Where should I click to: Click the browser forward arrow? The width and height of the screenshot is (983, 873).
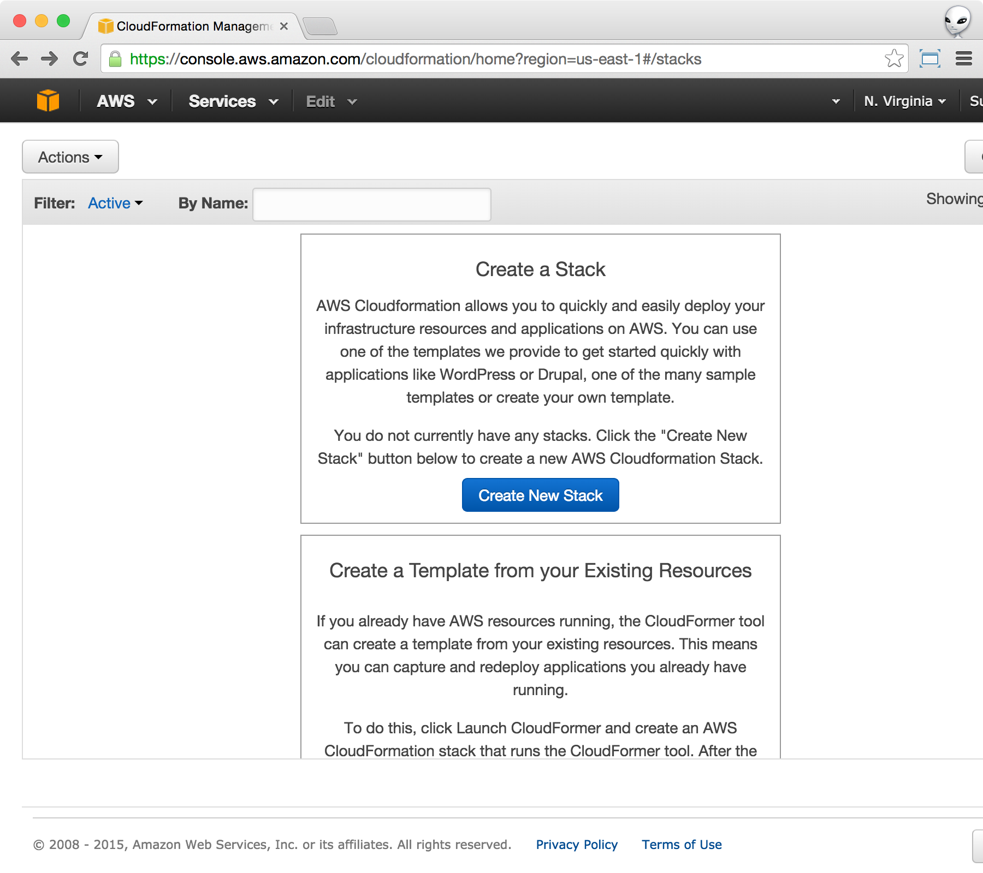(x=50, y=59)
